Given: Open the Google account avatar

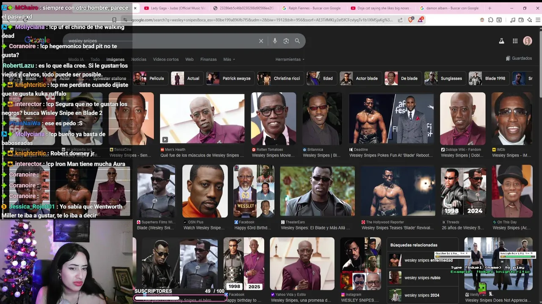Looking at the screenshot, I should 528,41.
